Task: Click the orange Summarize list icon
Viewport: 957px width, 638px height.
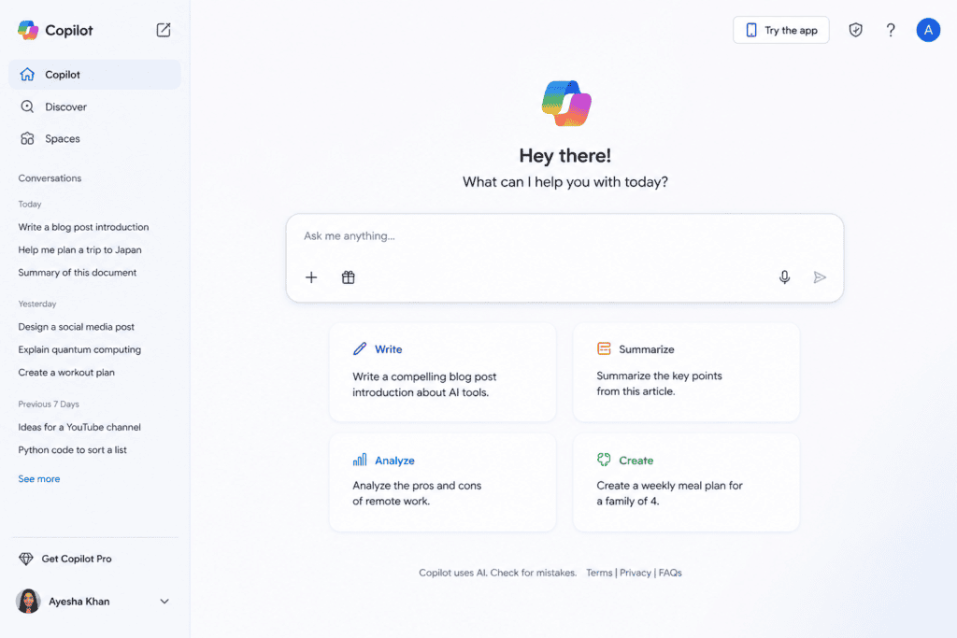Action: tap(604, 348)
